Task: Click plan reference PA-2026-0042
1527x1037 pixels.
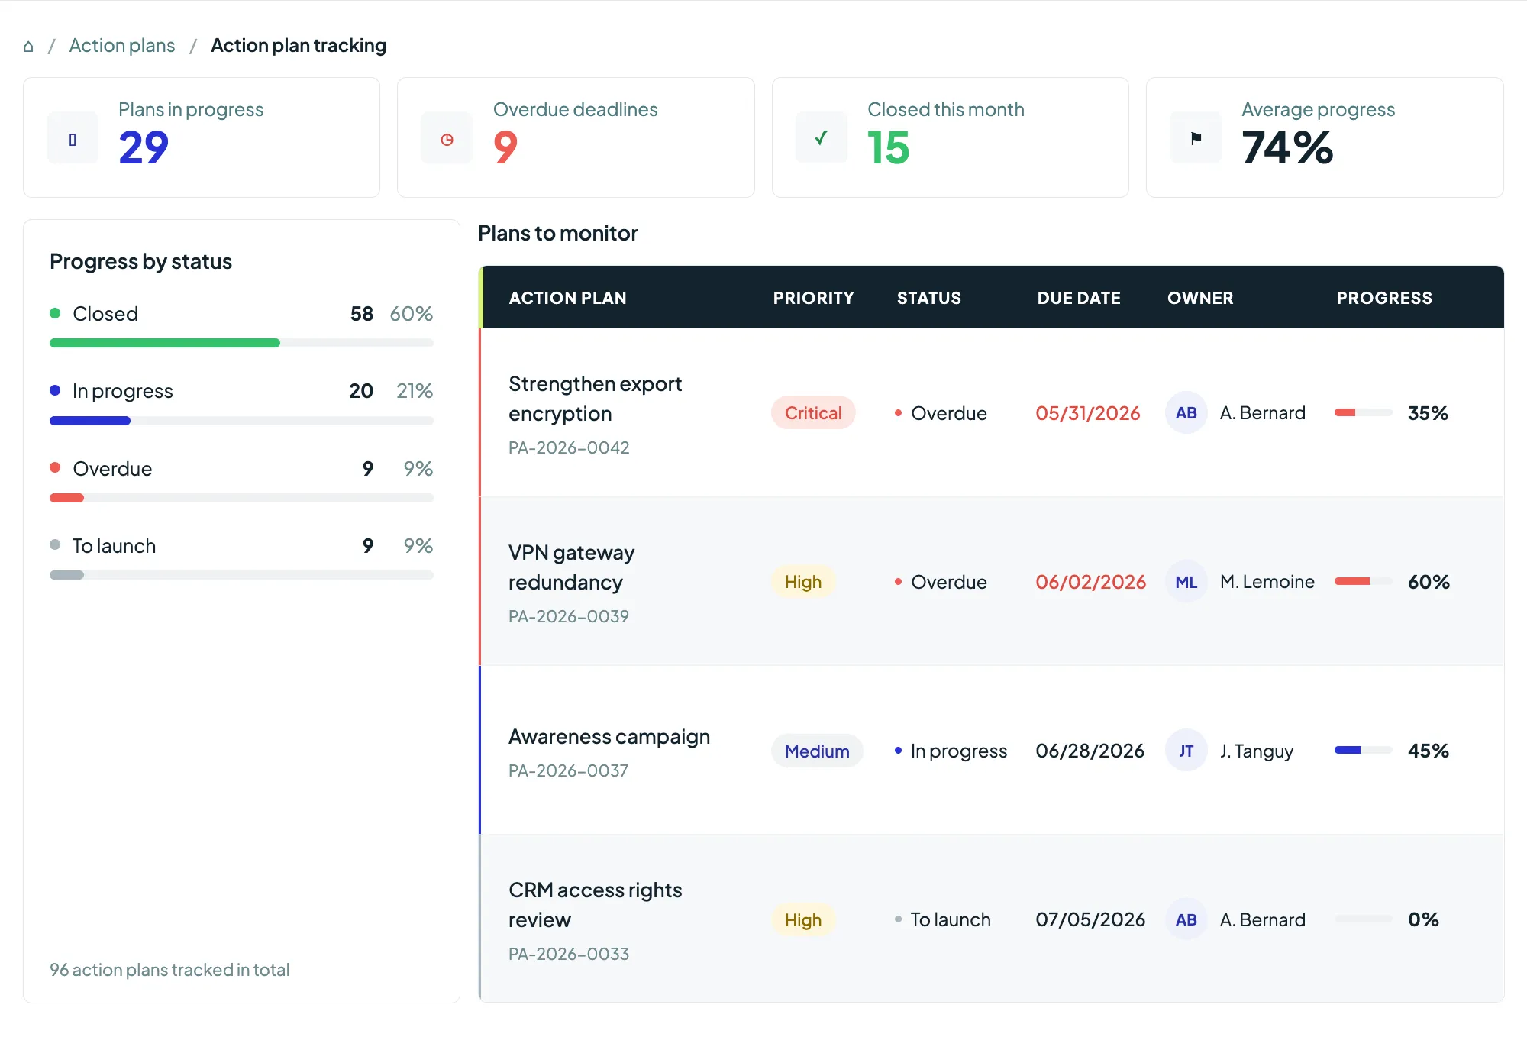Action: (569, 447)
